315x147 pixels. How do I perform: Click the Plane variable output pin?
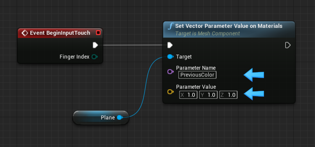pyautogui.click(x=120, y=117)
